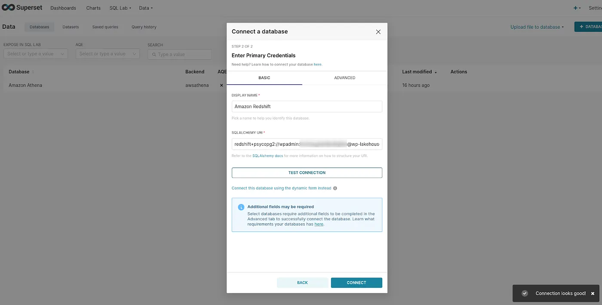This screenshot has width=602, height=305.
Task: Expand the Data dropdown menu
Action: 146,8
